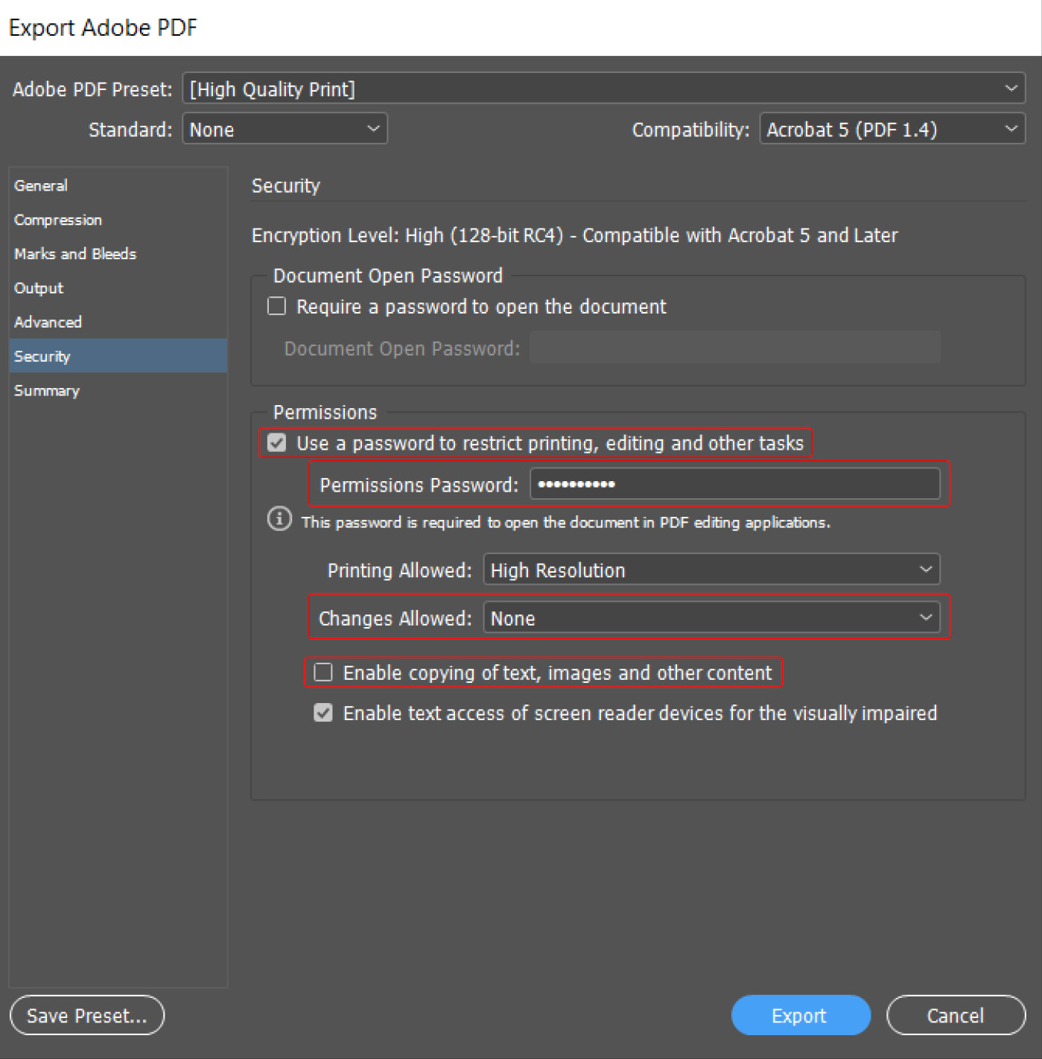Uncheck Use a password to restrict printing
This screenshot has width=1042, height=1059.
277,443
